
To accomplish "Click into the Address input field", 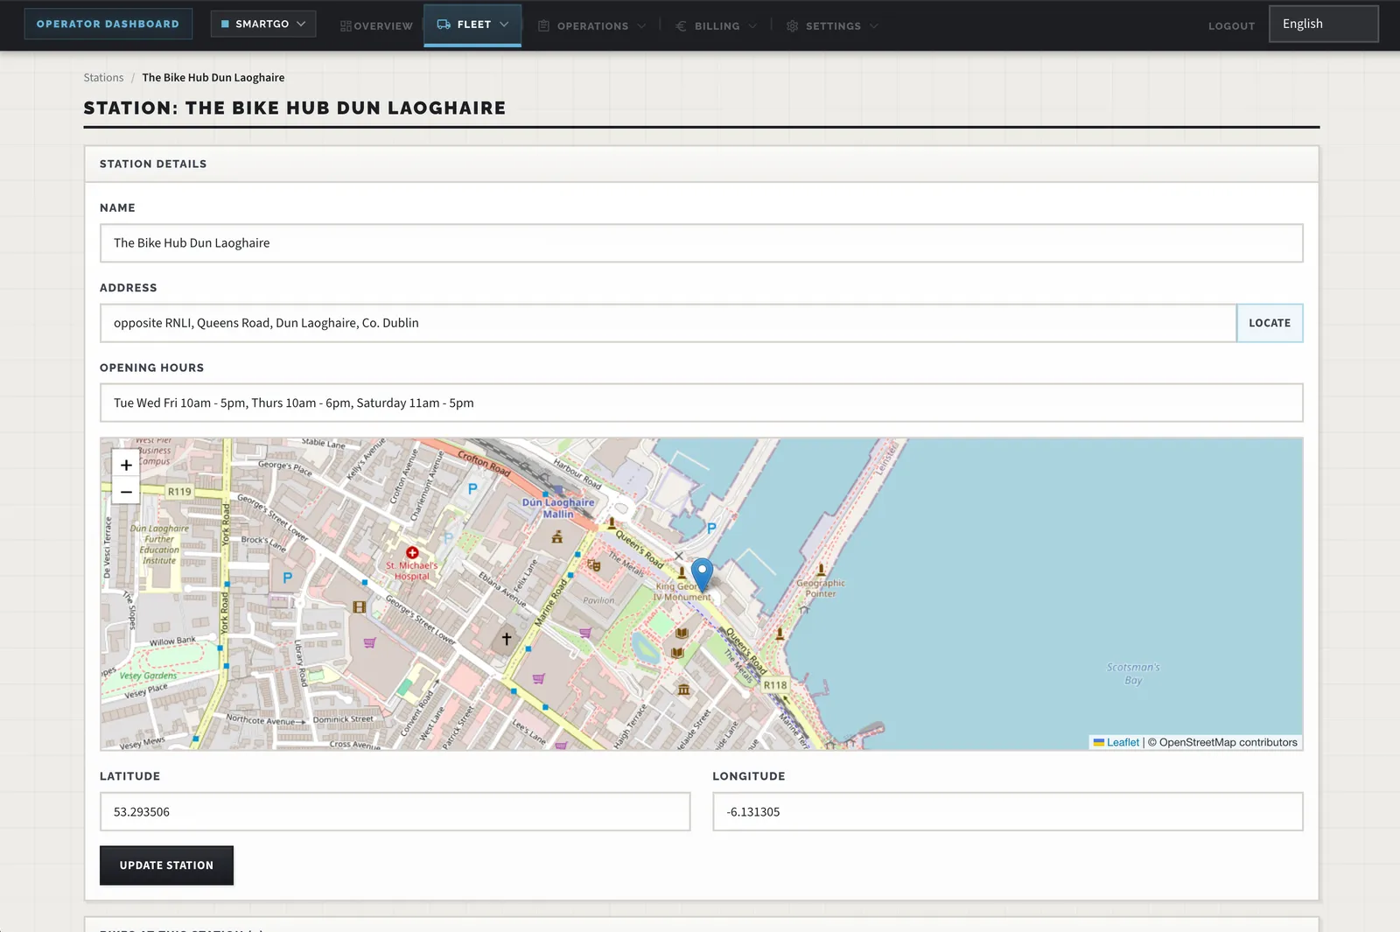I will [x=668, y=323].
